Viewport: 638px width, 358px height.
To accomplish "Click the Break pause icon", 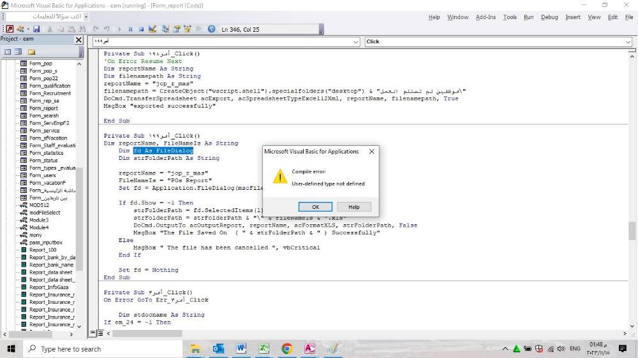I will tap(131, 29).
